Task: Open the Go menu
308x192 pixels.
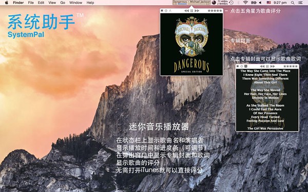Action: tap(63, 3)
